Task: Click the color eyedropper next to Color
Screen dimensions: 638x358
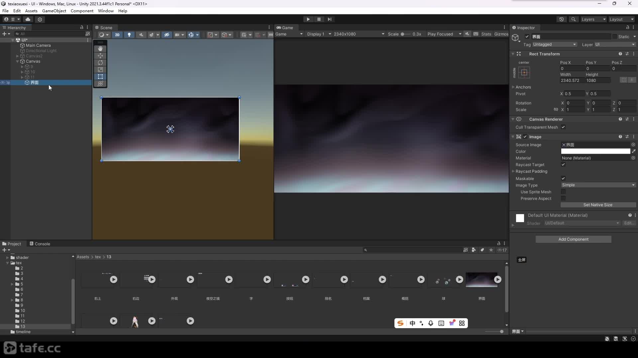Action: 634,151
